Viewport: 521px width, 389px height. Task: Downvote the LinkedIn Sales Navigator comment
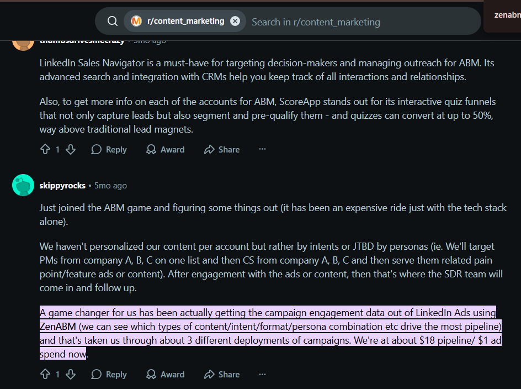[x=71, y=150]
